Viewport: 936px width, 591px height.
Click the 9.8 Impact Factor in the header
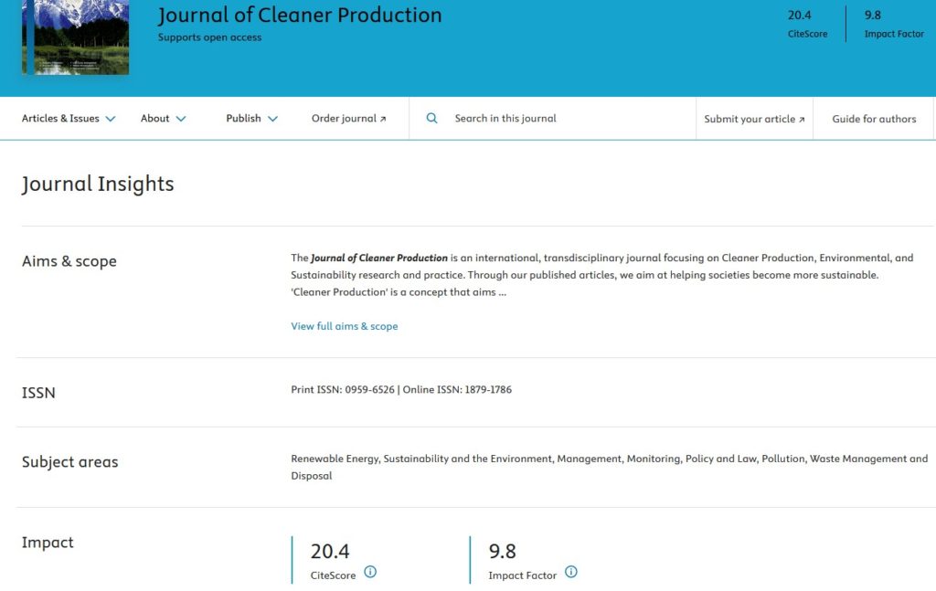click(894, 23)
